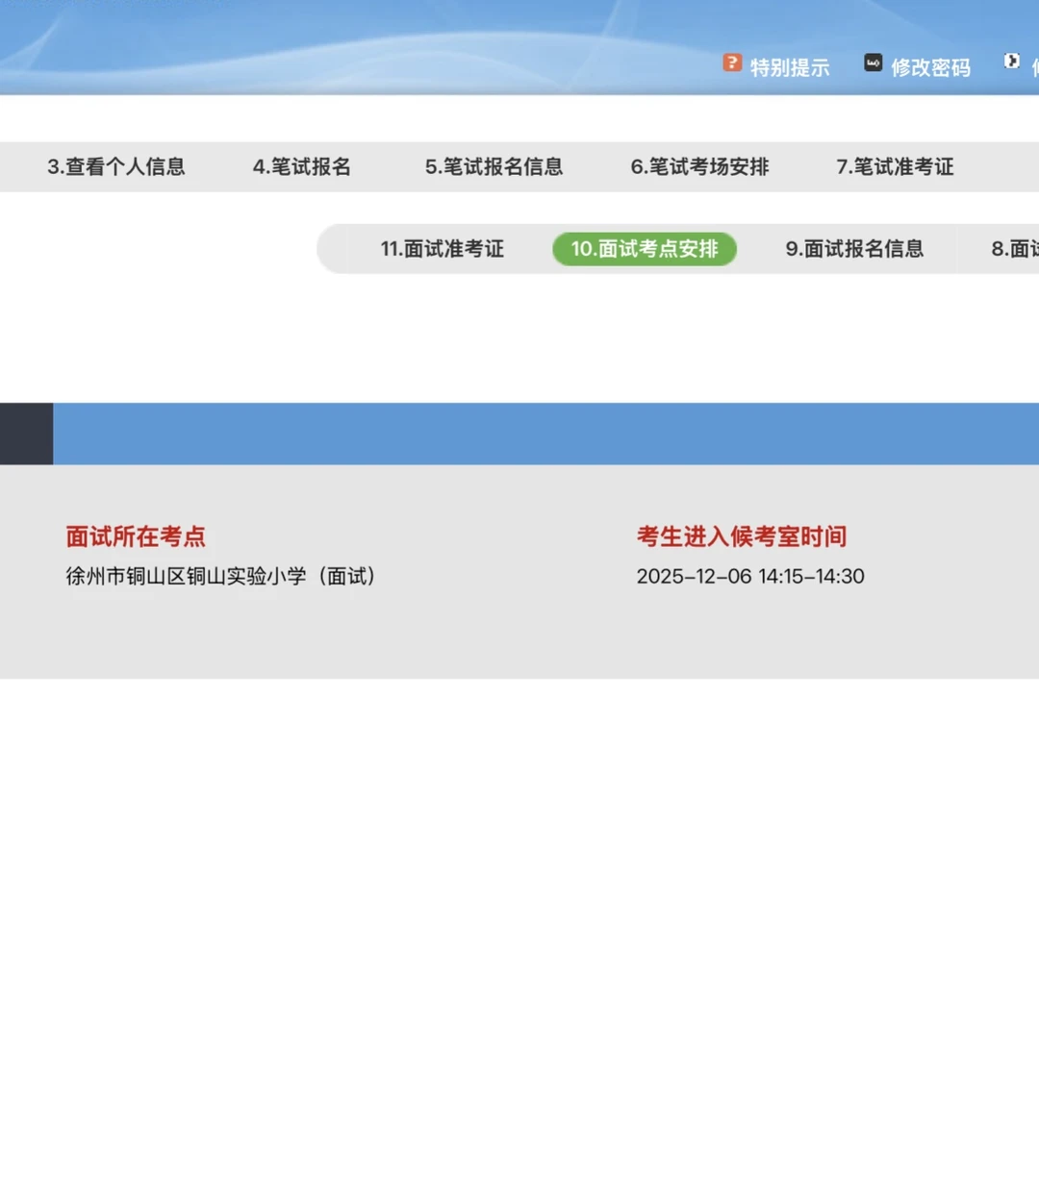Select the exam venue text 徐州市铜山区铜山实验小学
The height and width of the screenshot is (1196, 1039).
[x=220, y=577]
